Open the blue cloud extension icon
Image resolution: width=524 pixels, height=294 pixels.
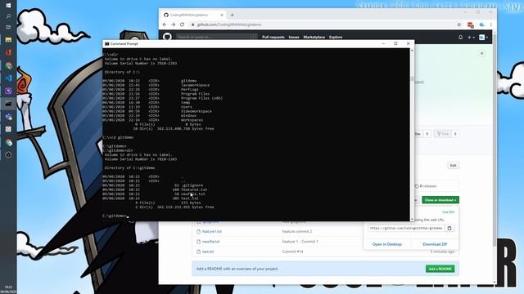(481, 24)
